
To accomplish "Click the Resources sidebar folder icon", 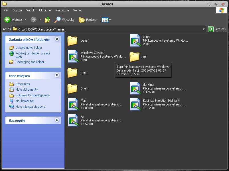I will point(11,84).
